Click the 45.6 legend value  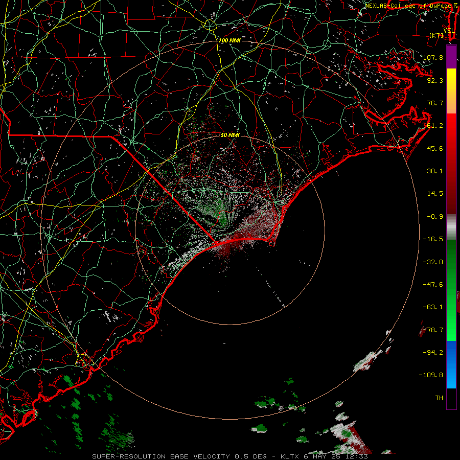435,148
